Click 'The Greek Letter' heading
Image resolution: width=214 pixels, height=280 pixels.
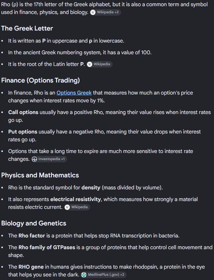(27, 28)
